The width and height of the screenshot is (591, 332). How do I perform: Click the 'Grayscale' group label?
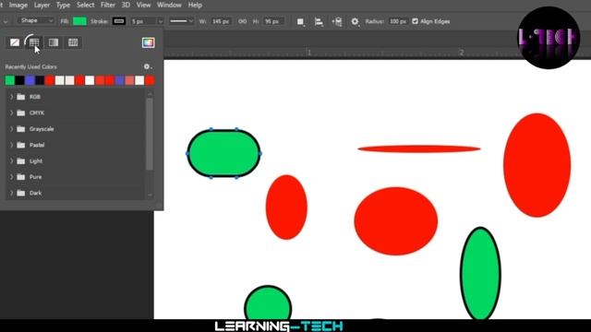tap(42, 129)
